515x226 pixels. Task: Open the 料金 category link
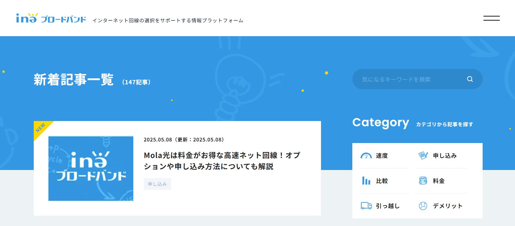(442, 181)
